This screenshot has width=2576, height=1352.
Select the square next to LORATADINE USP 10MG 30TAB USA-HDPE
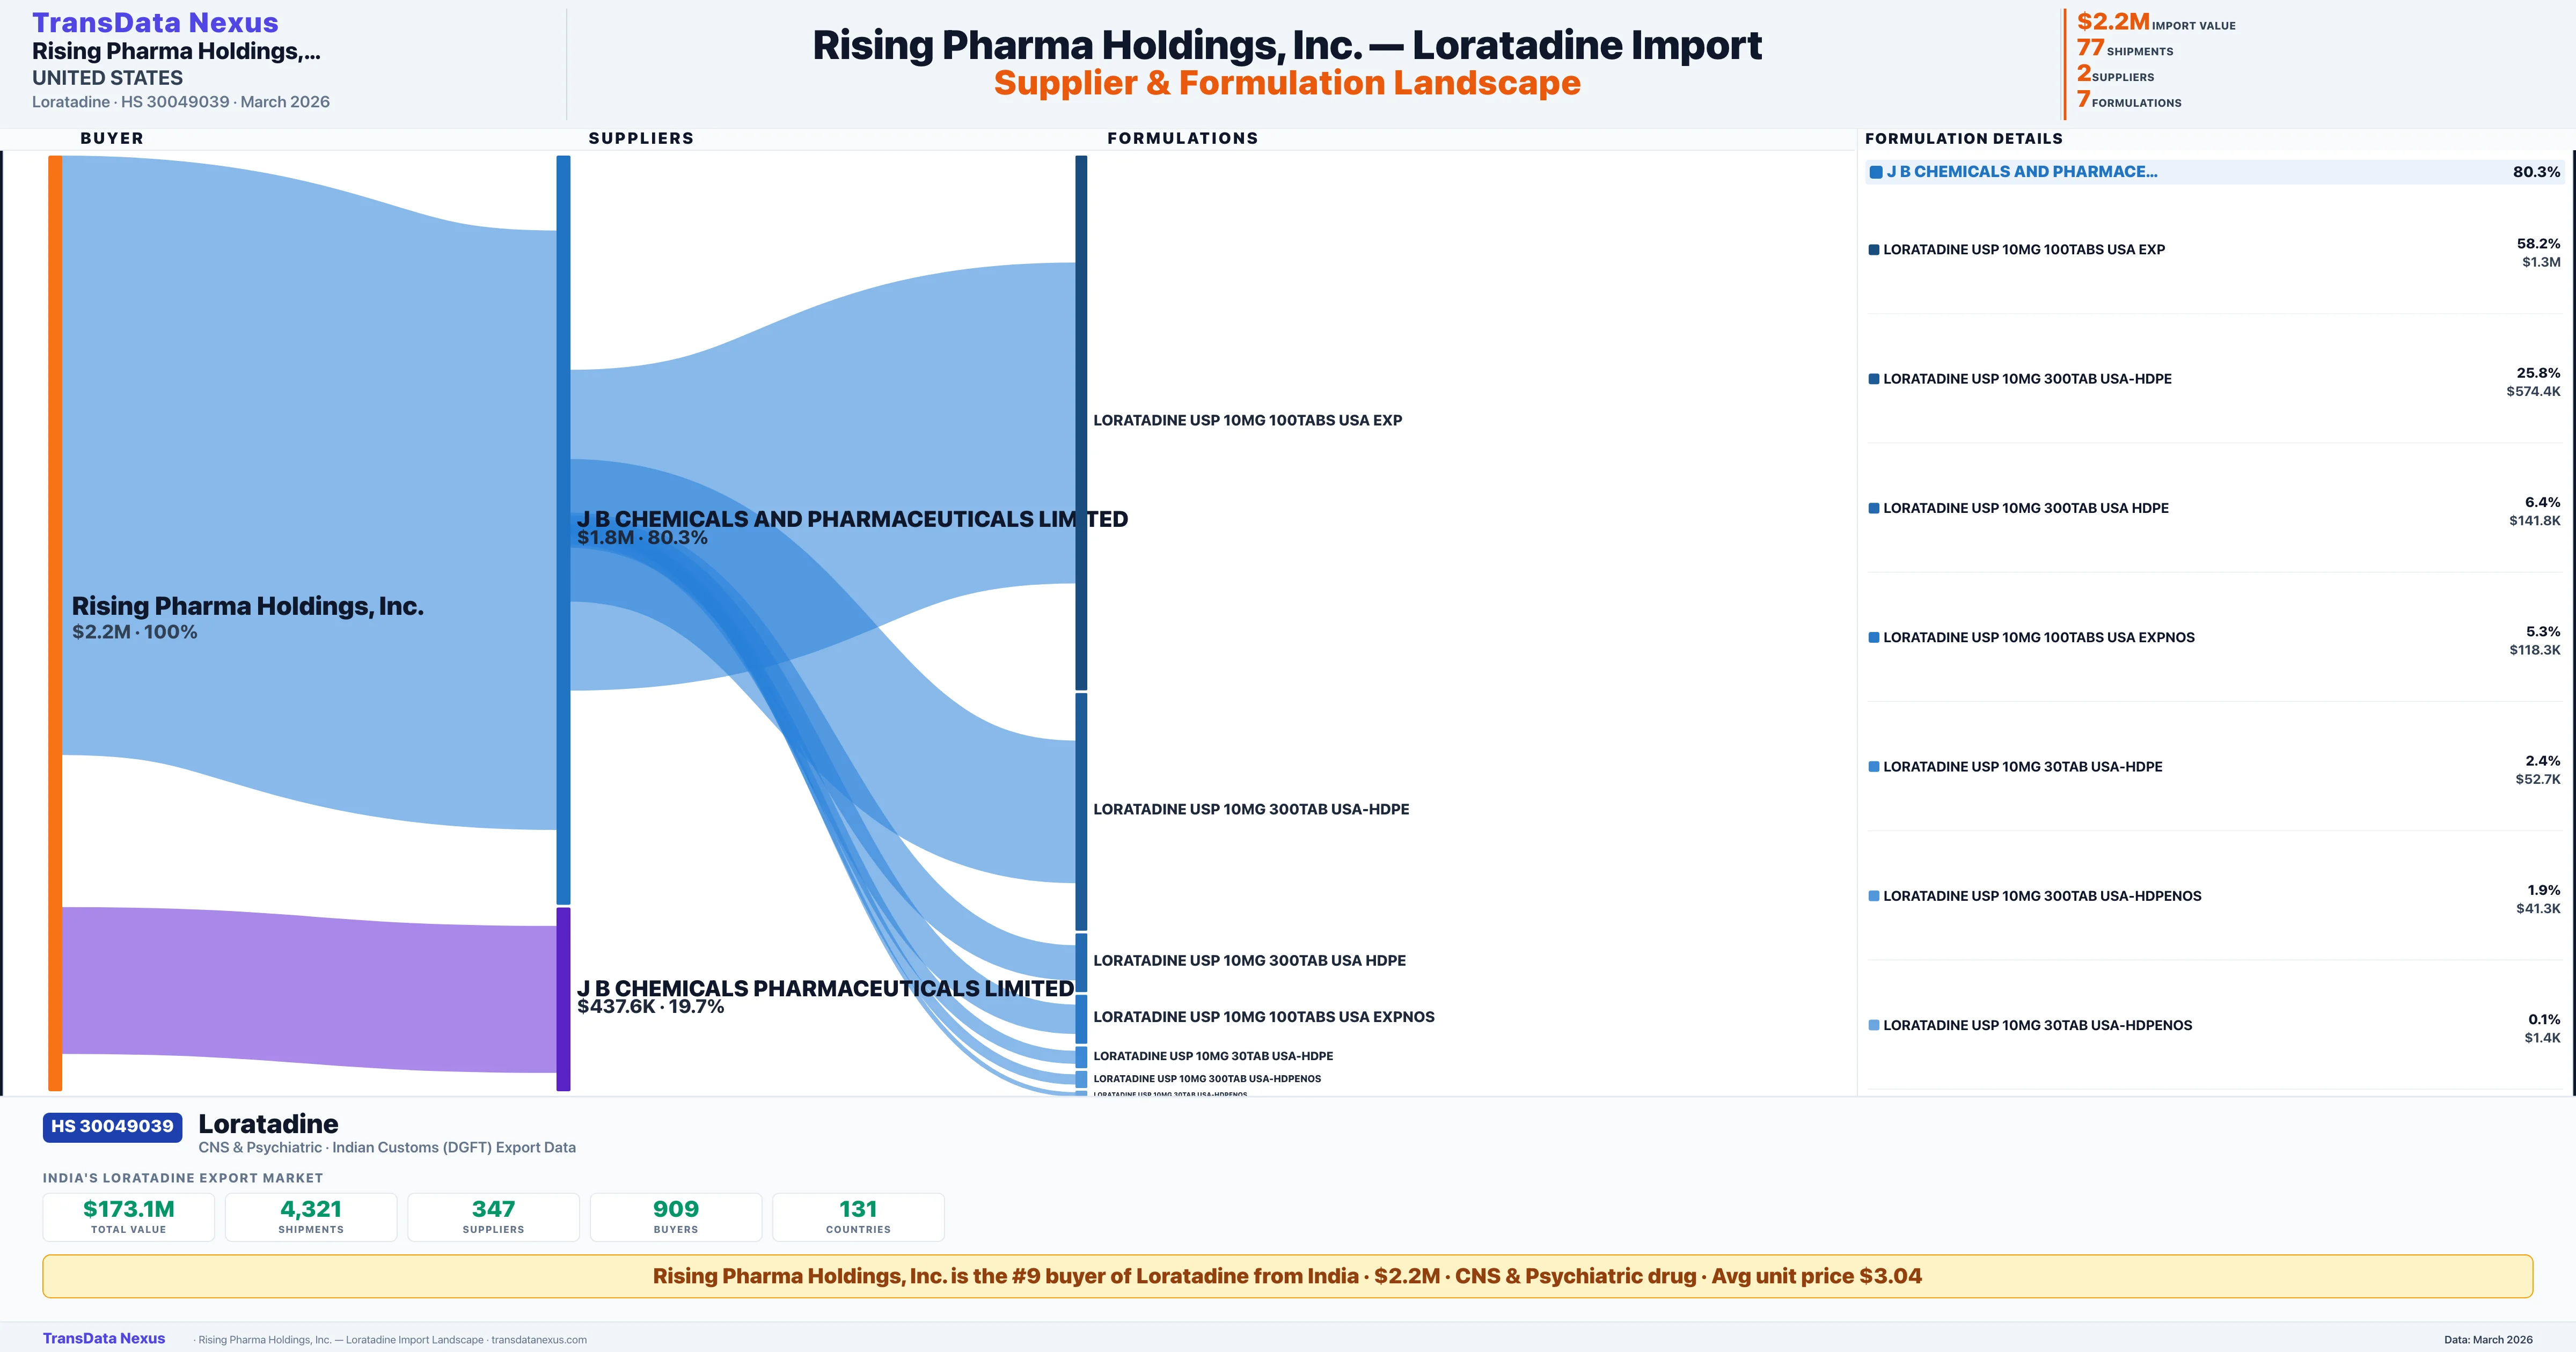tap(1874, 766)
